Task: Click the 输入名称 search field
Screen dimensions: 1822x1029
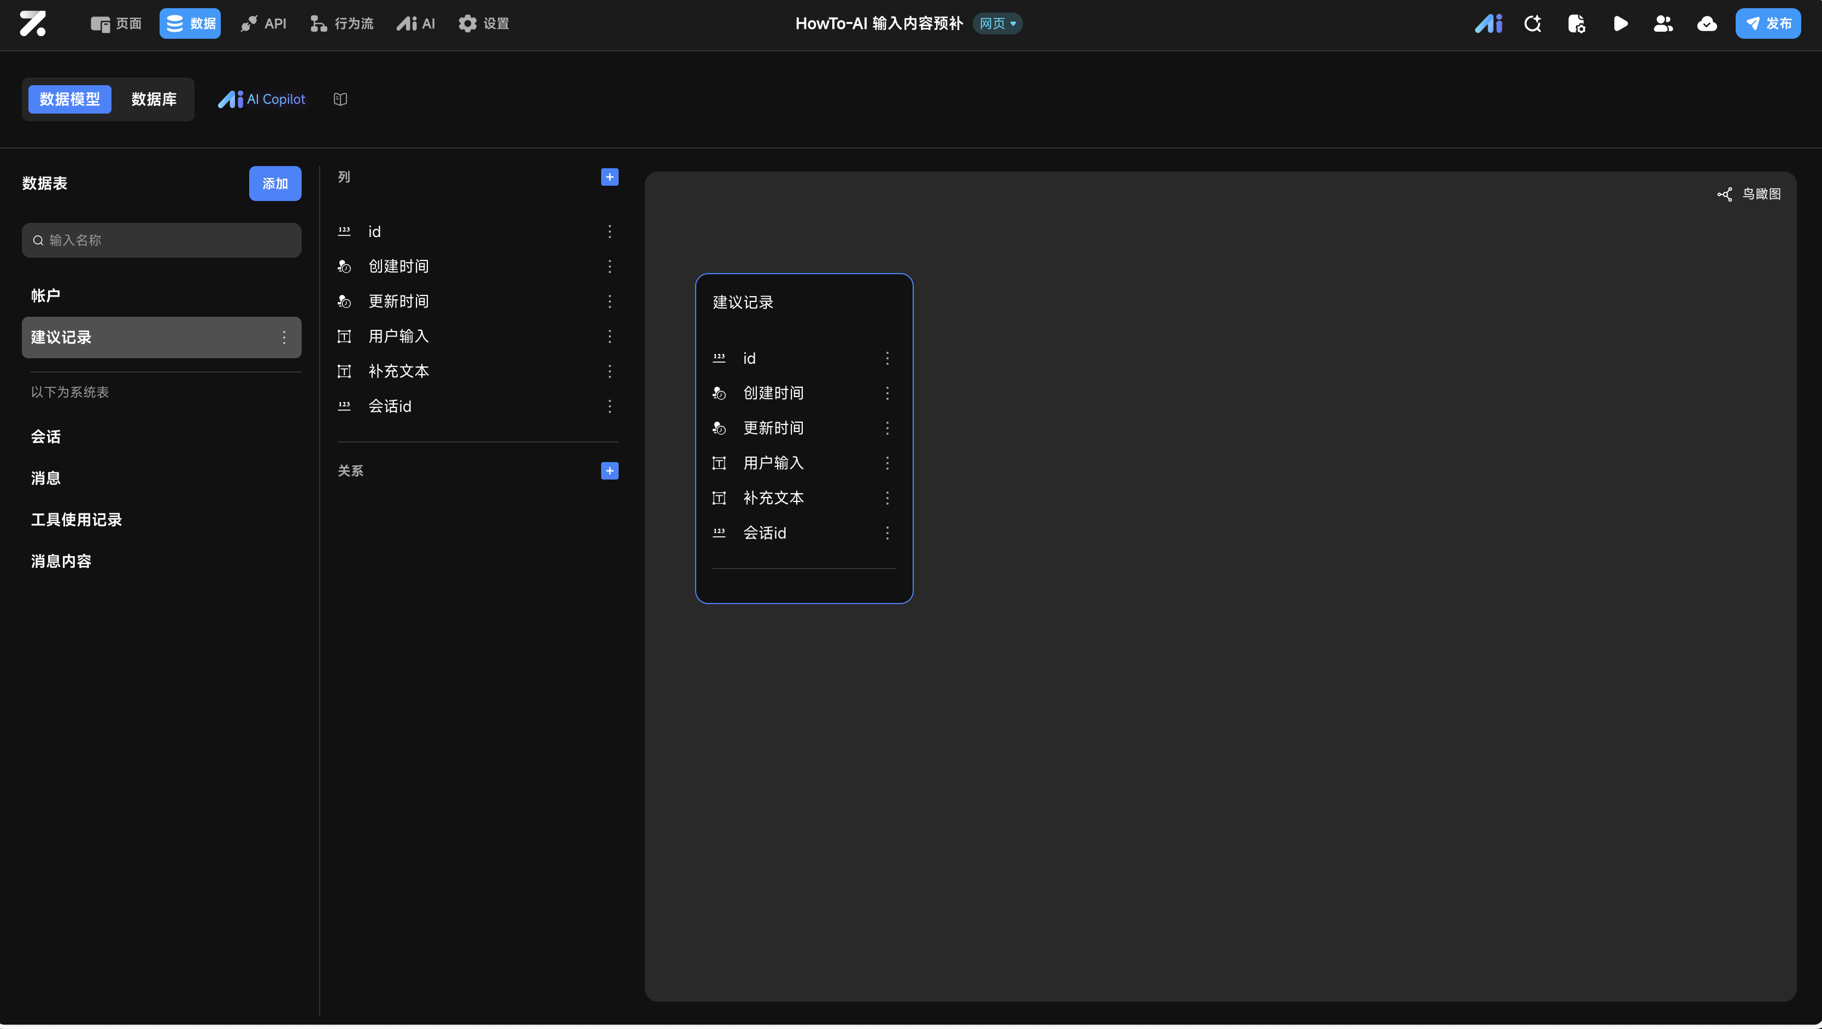Action: [x=161, y=240]
